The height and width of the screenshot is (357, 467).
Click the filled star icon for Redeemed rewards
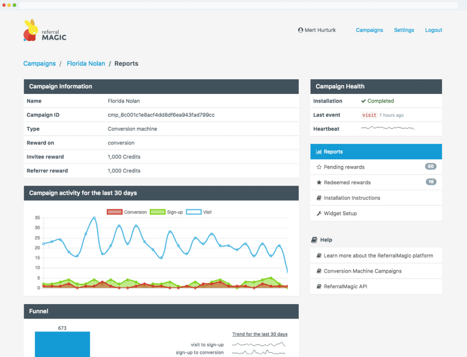coord(319,182)
